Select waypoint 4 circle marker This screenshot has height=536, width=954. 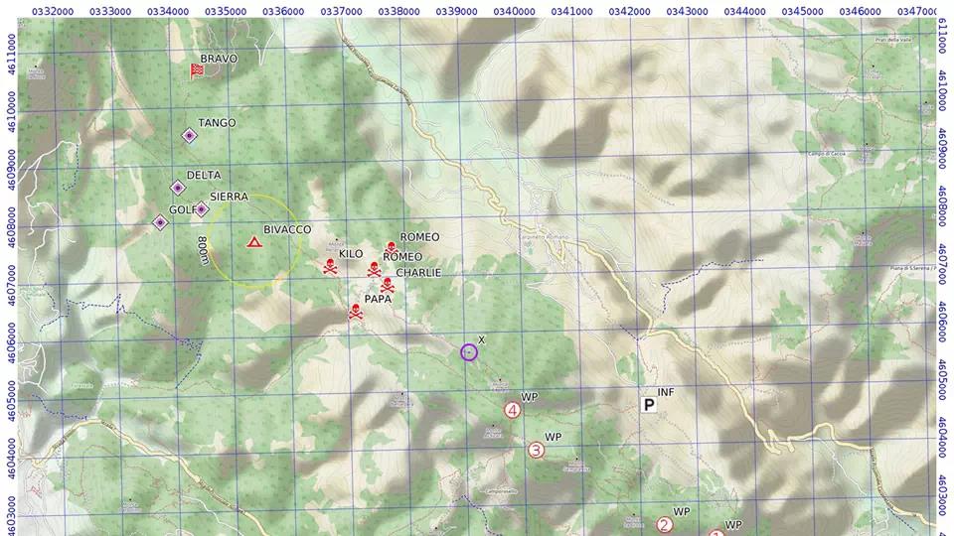tap(513, 410)
